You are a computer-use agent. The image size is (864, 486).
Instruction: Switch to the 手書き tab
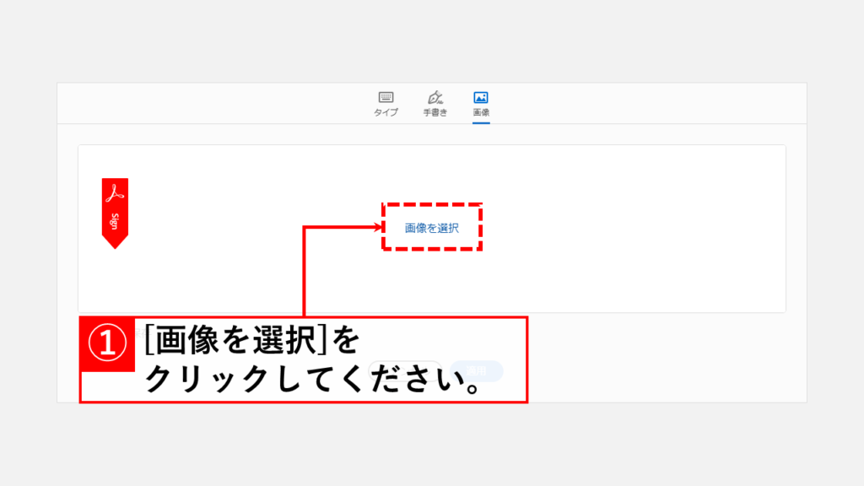[435, 104]
